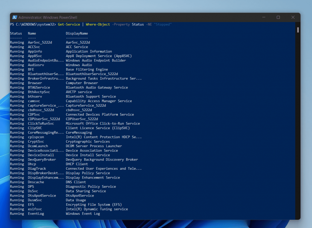Click the Administrator: Windows PowerShell title text

[48, 17]
